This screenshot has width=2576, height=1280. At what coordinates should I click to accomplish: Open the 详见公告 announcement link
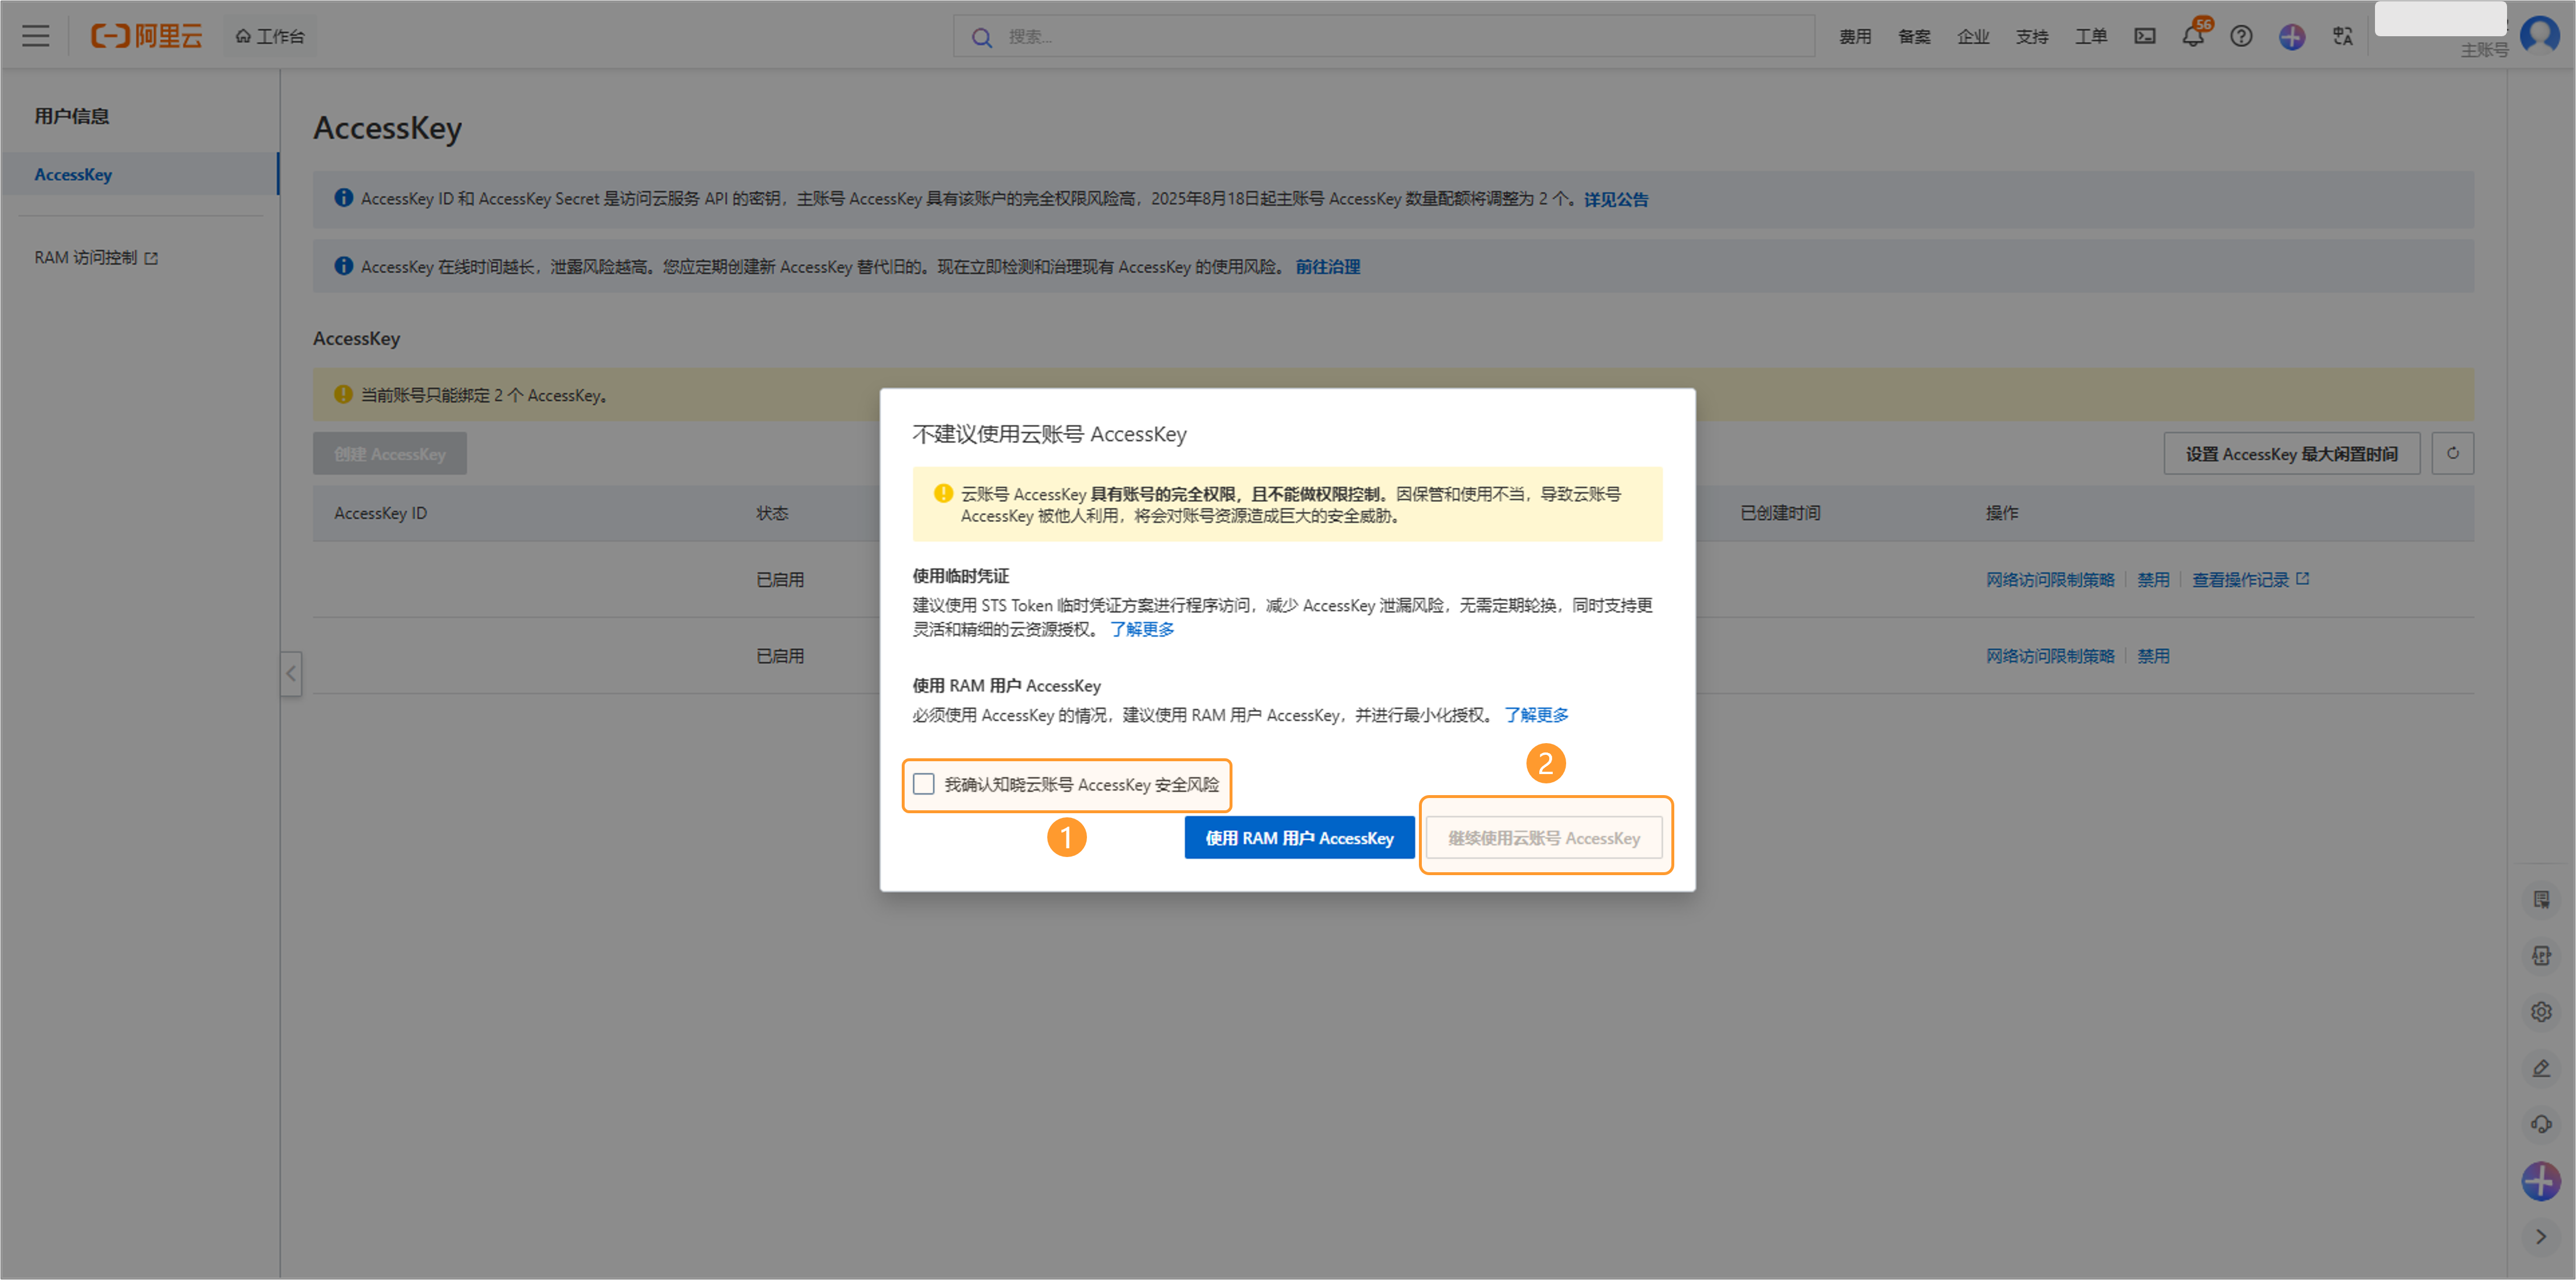click(1615, 199)
